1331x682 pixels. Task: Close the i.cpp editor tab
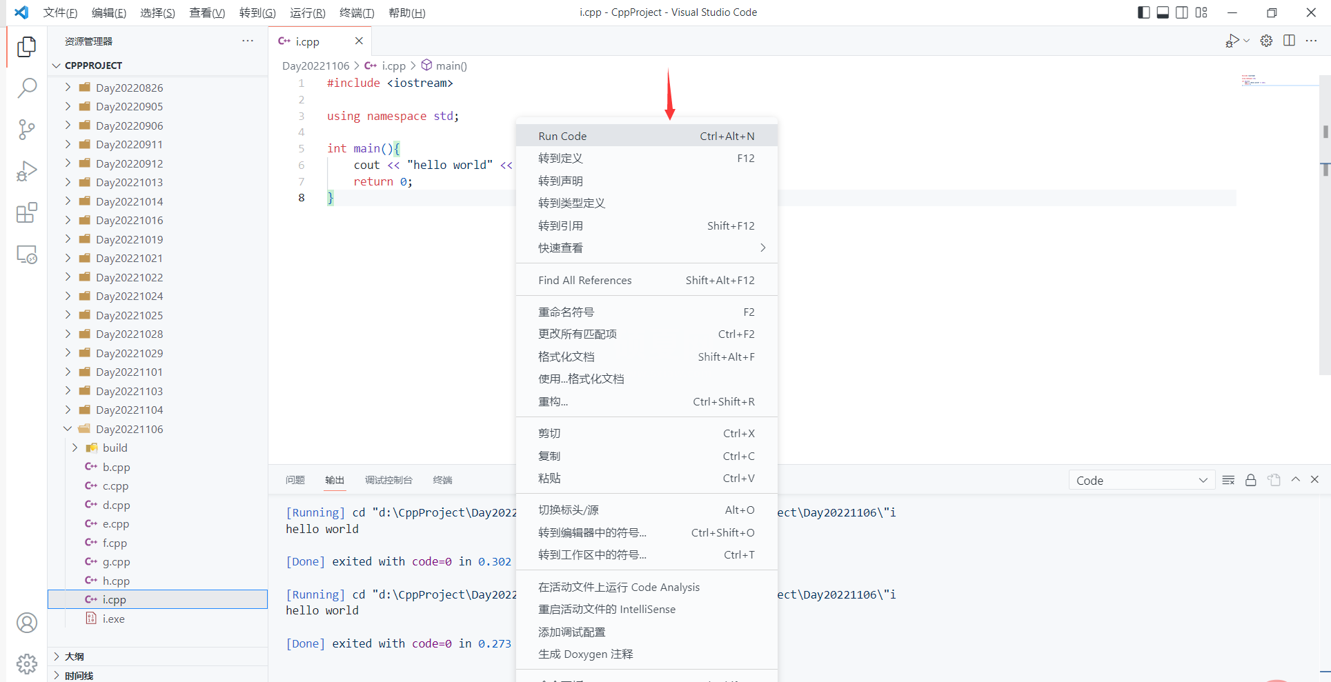359,41
